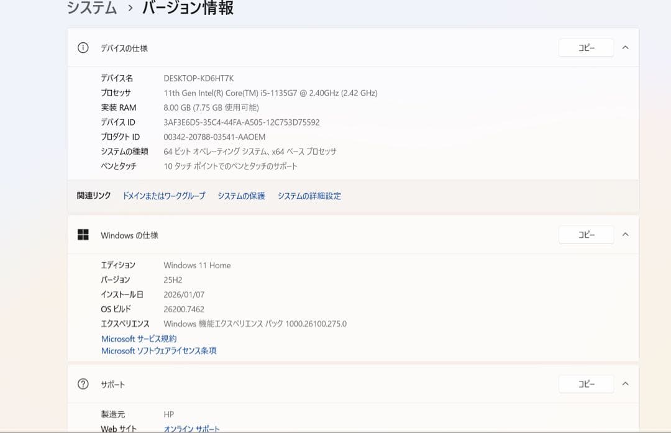This screenshot has width=671, height=433.
Task: Collapse the サポート section chevron
Action: tap(625, 384)
